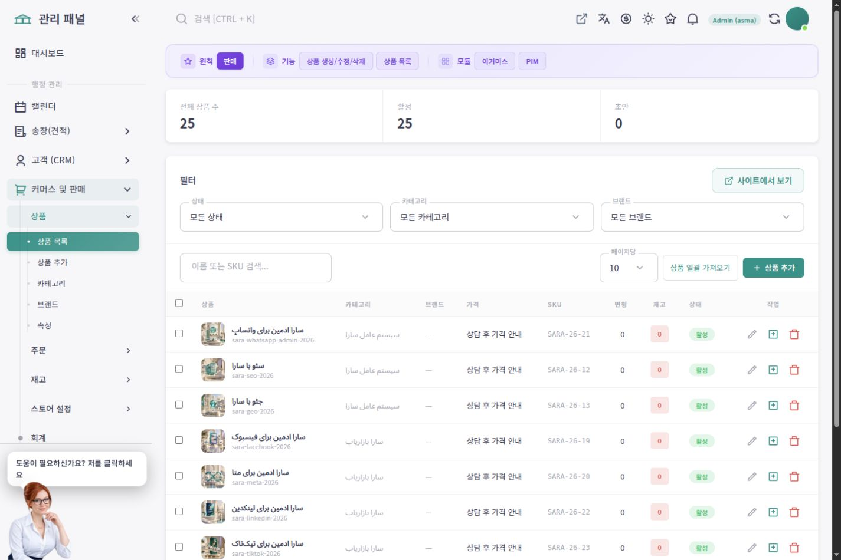Viewport: 841px width, 560px height.
Task: Duplicate the SARA-26-12 product with plus icon
Action: click(773, 370)
